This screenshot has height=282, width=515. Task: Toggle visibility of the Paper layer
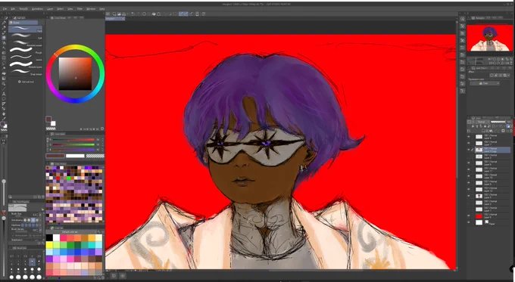pos(468,222)
